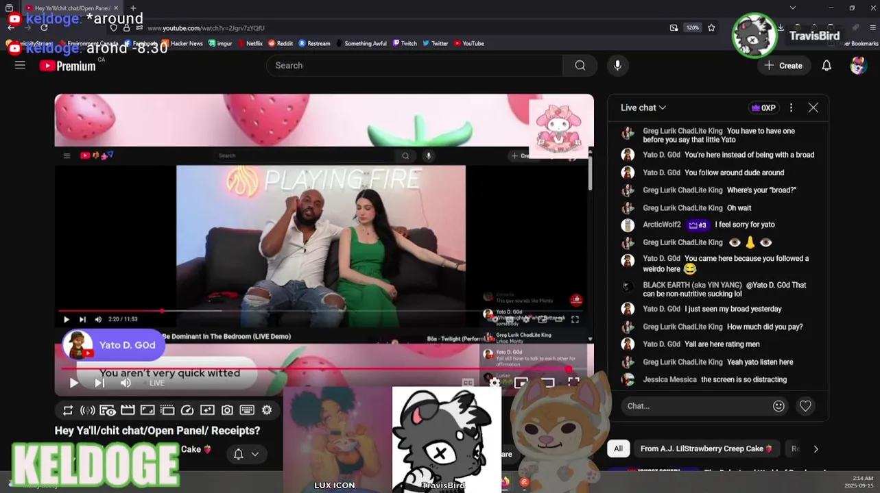Open a new browser tab
The width and height of the screenshot is (880, 493).
coord(132,8)
